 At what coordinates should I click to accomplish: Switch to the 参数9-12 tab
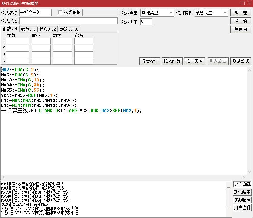click(x=47, y=29)
